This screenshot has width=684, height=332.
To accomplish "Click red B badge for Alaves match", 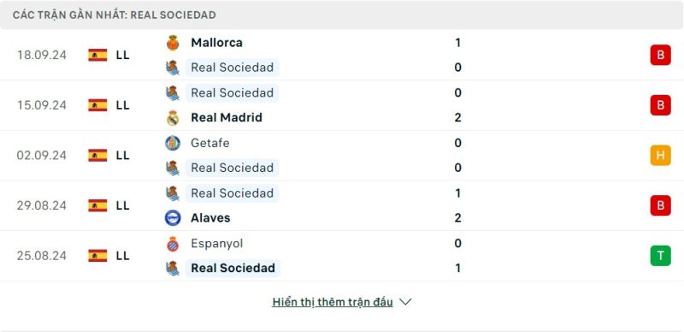I will click(x=660, y=205).
